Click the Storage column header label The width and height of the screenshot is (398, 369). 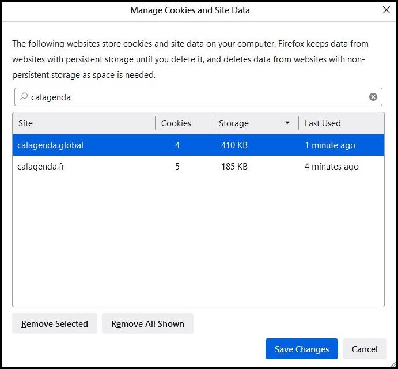[234, 123]
